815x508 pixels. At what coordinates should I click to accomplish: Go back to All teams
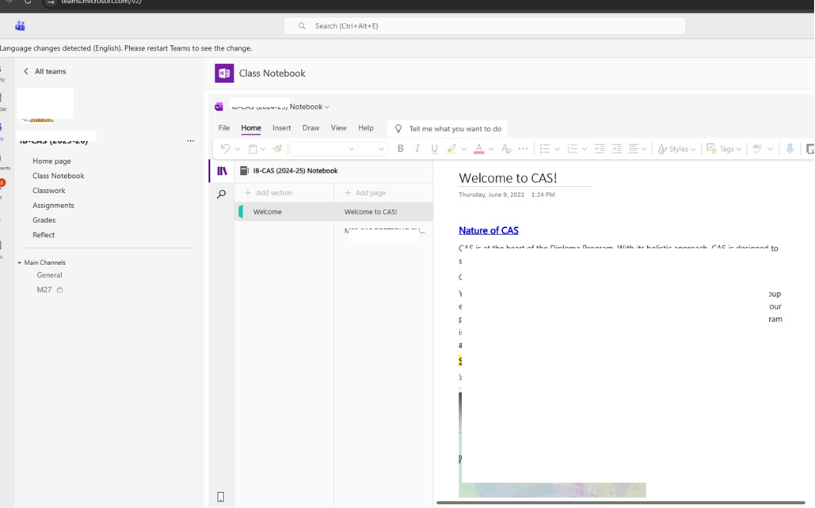(44, 71)
